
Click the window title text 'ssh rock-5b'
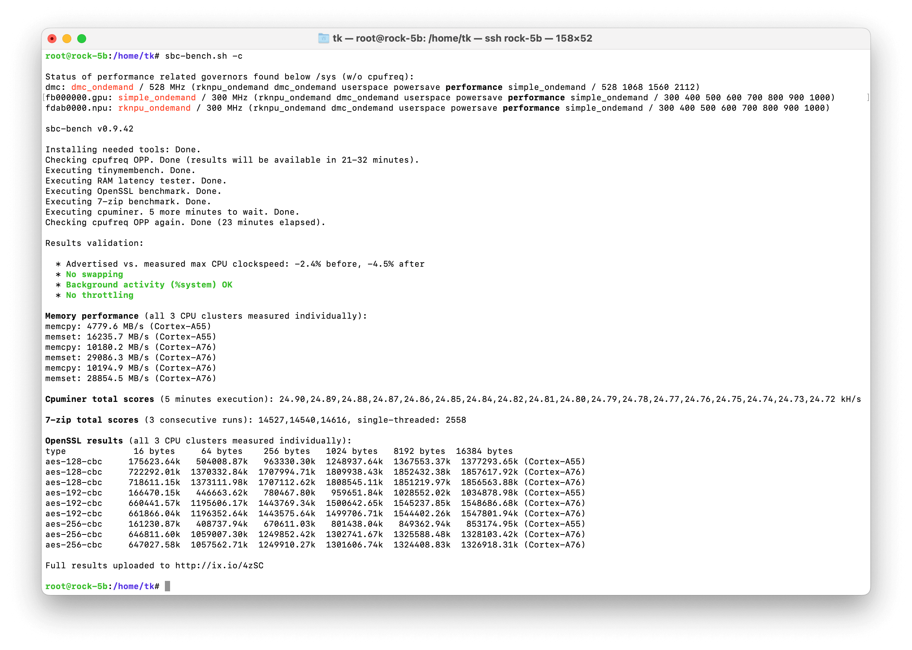click(x=513, y=38)
